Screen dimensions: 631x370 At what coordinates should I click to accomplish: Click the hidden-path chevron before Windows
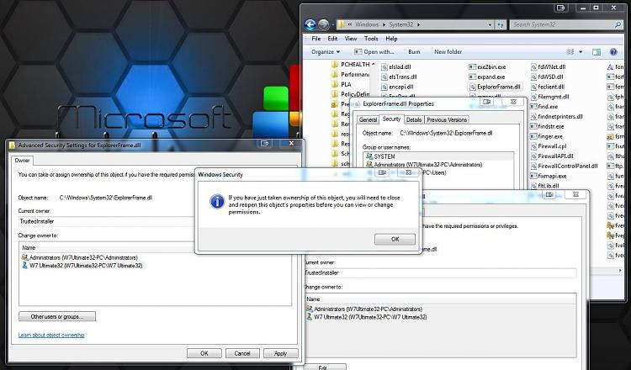click(351, 24)
